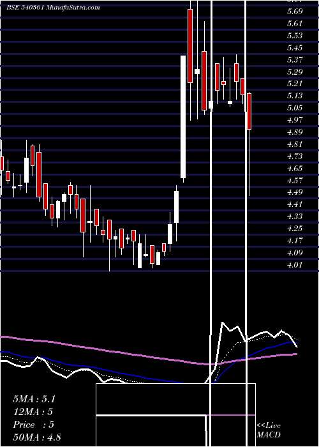Click the tallest red candle near 5.69
Image resolution: width=319 pixels, height=447 pixels.
coord(190,46)
